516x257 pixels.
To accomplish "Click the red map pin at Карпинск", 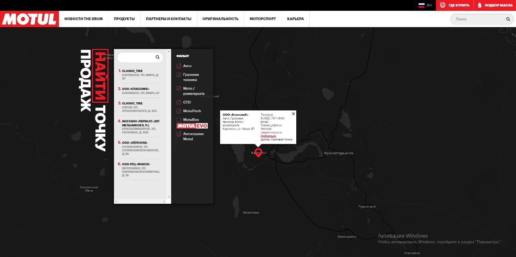I will pos(258,153).
